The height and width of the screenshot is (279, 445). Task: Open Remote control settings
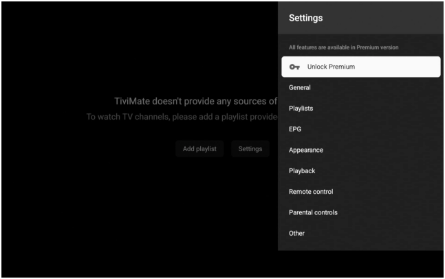(311, 192)
